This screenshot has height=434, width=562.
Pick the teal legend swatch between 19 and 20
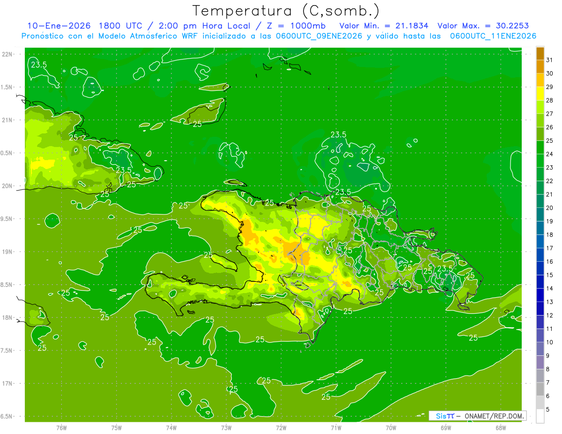click(x=540, y=214)
